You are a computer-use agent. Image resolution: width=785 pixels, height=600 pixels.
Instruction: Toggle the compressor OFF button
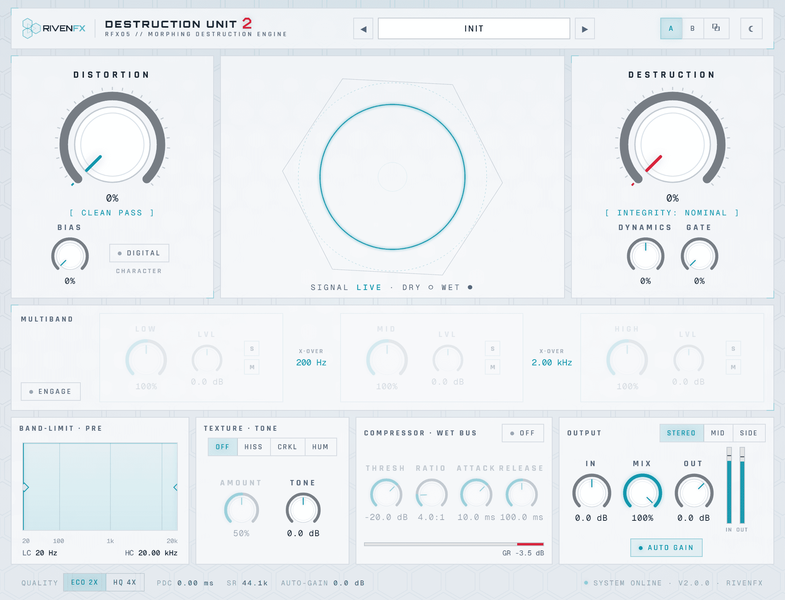523,433
